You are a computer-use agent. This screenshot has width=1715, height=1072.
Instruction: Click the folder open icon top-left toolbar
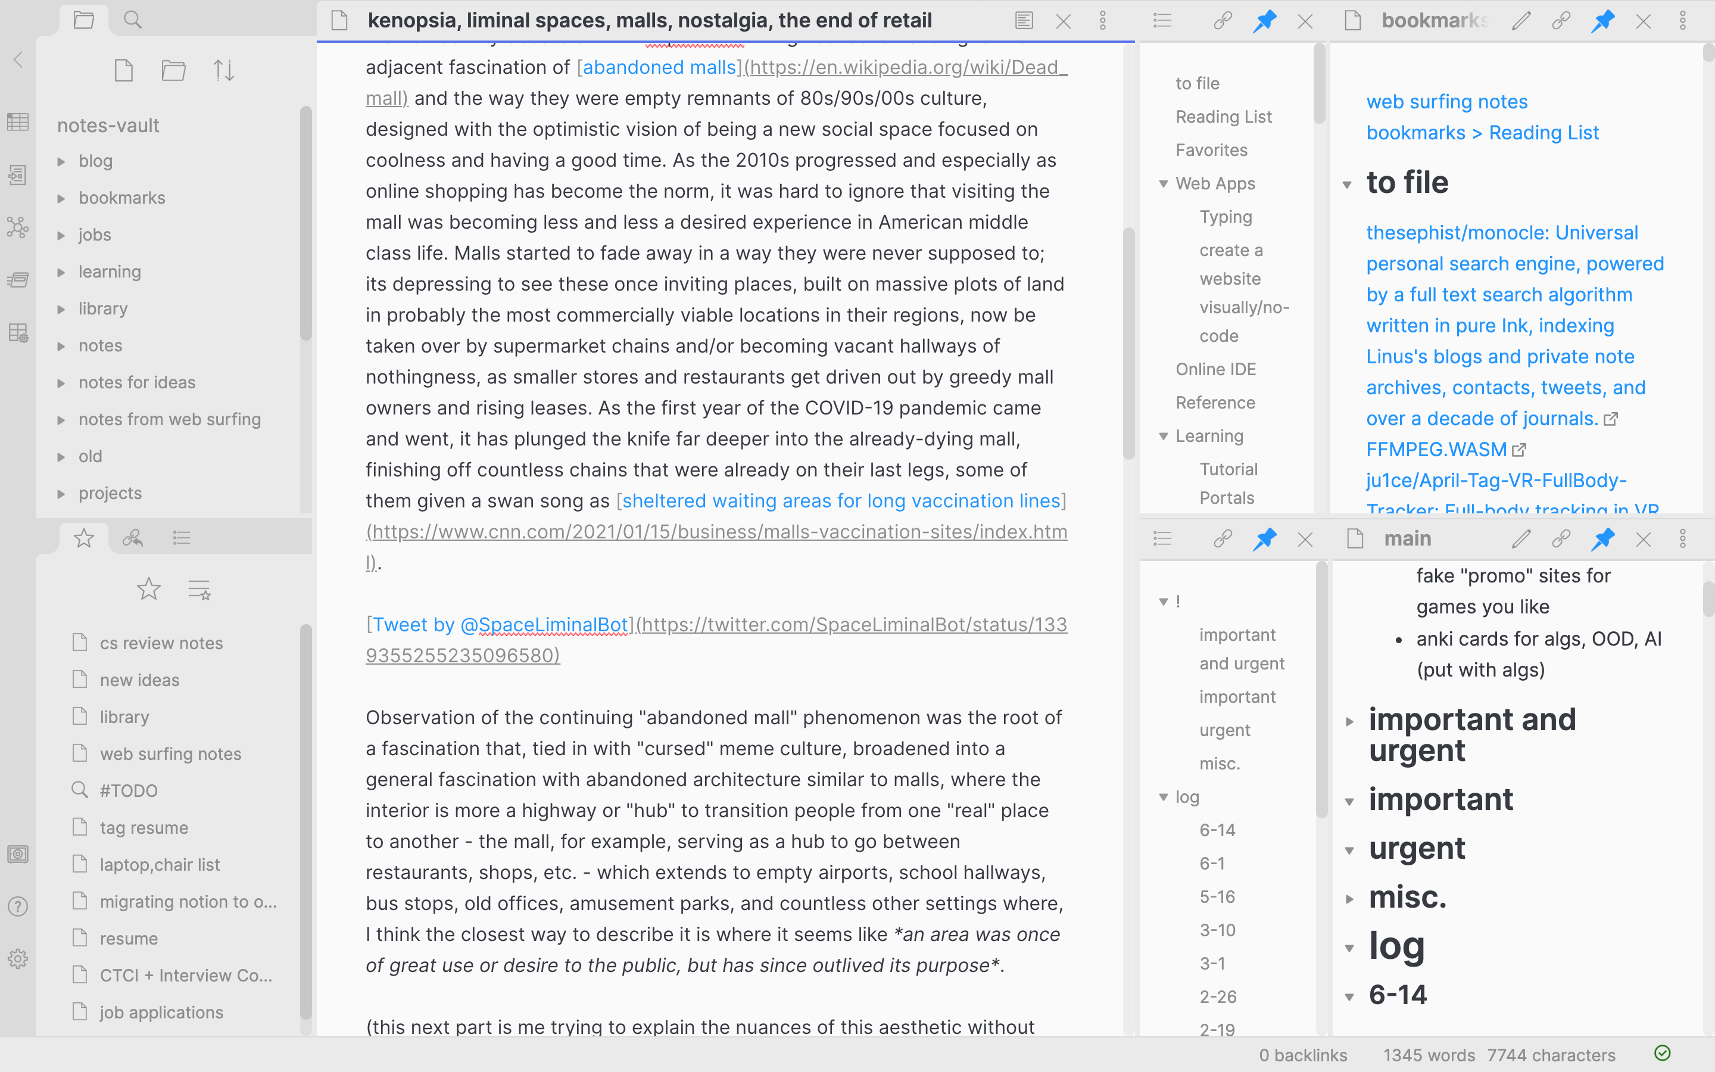tap(82, 17)
